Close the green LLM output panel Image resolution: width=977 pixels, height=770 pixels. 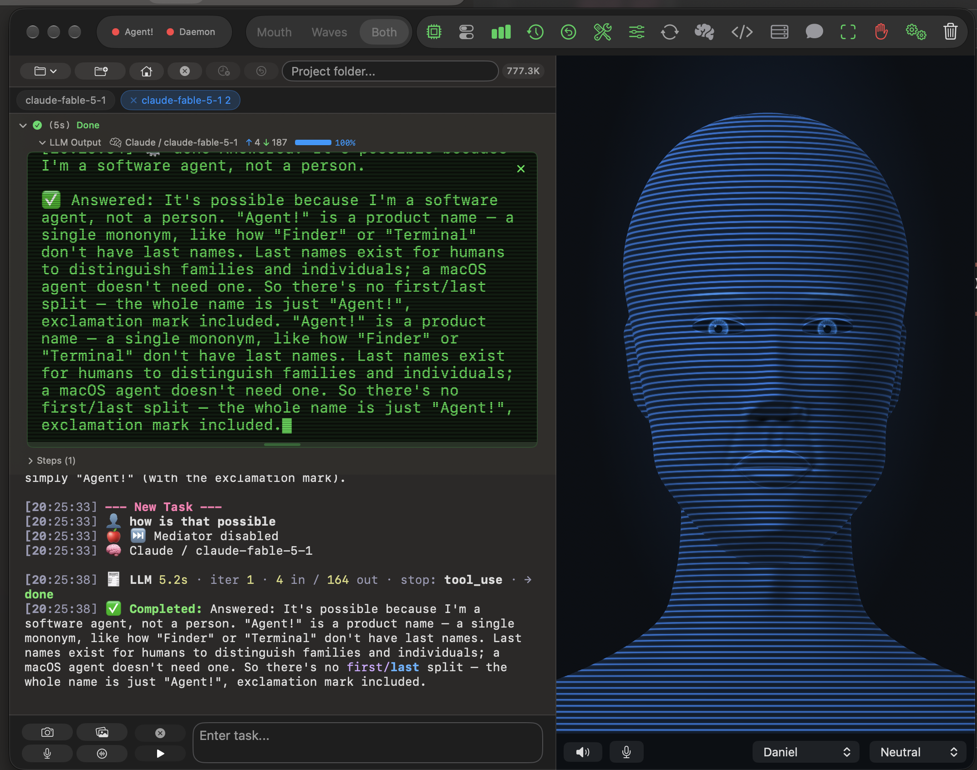521,169
